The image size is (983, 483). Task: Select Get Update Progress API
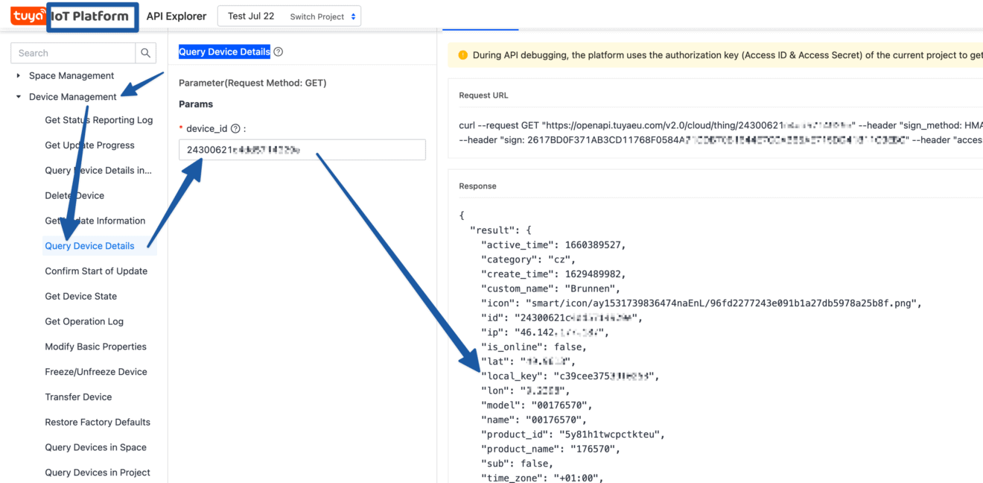click(89, 145)
